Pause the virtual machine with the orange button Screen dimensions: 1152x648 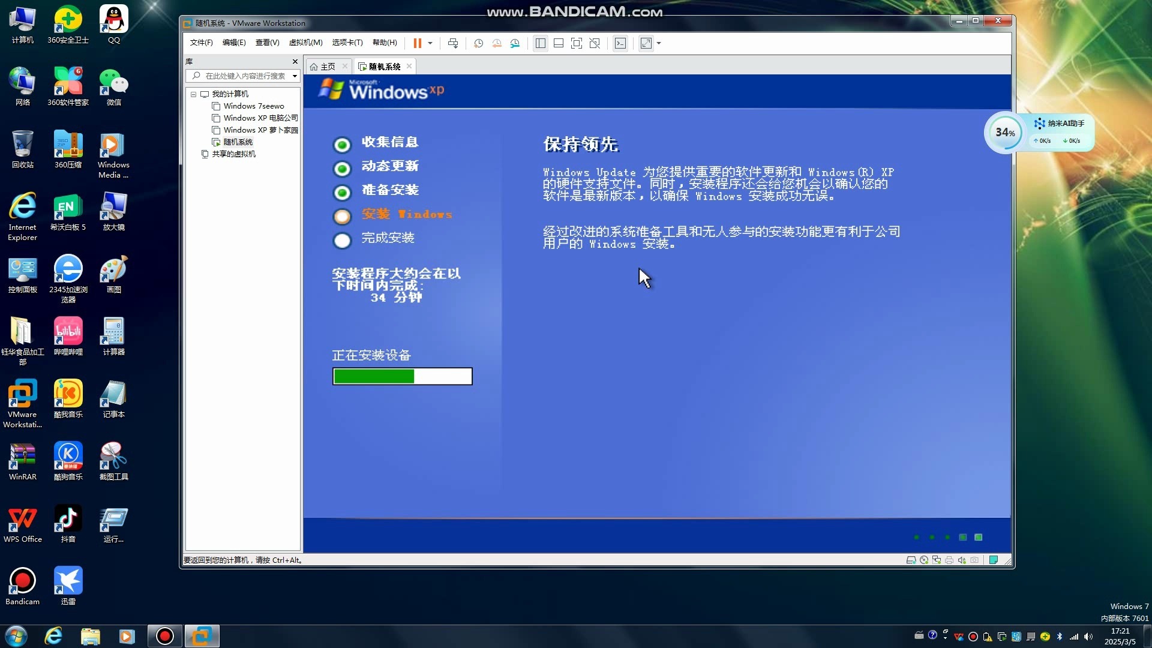click(417, 43)
